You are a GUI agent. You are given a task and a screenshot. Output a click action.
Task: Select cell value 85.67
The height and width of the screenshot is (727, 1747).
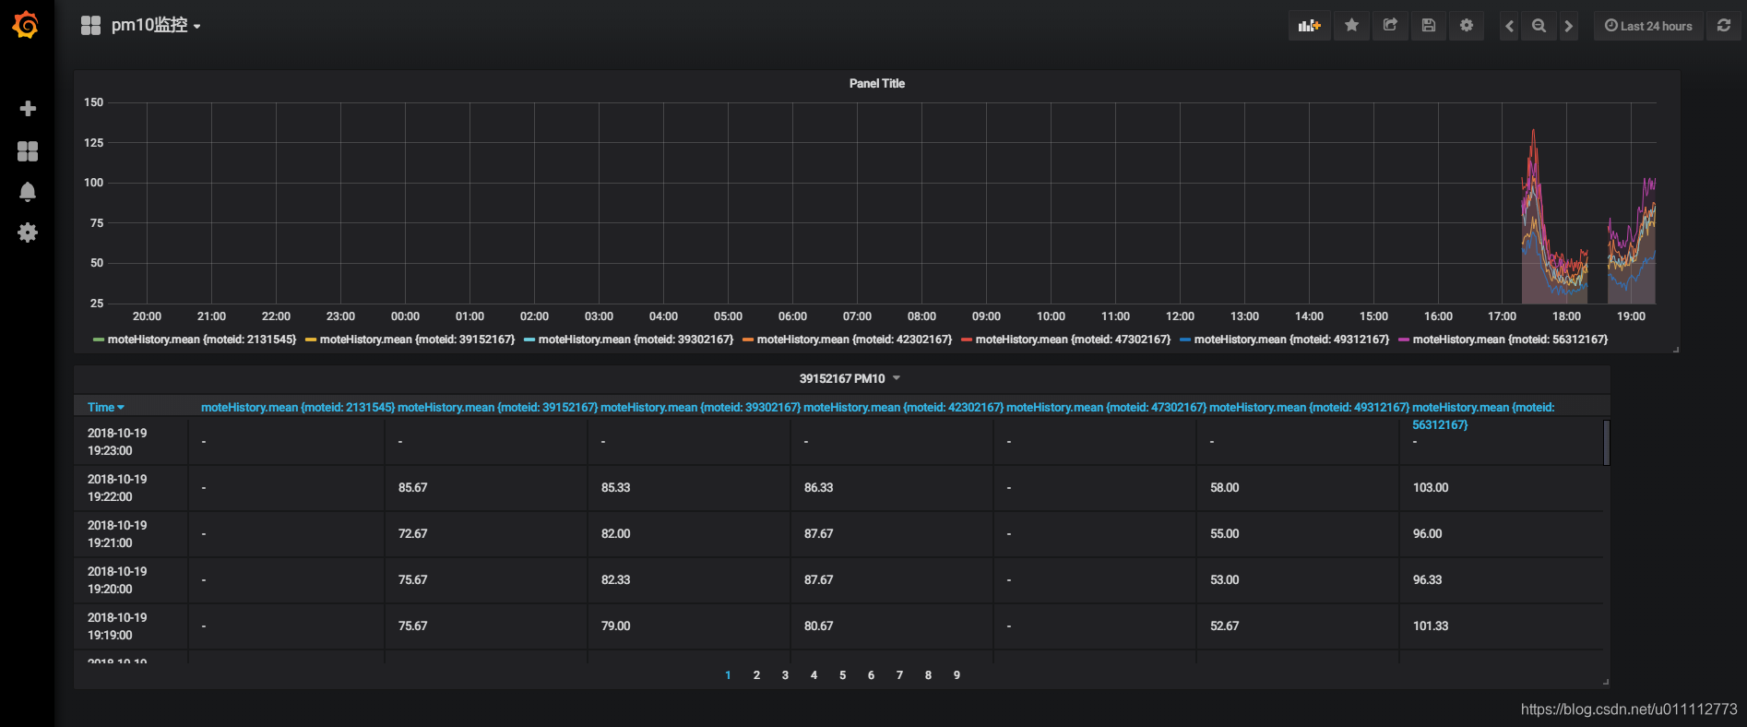[412, 487]
